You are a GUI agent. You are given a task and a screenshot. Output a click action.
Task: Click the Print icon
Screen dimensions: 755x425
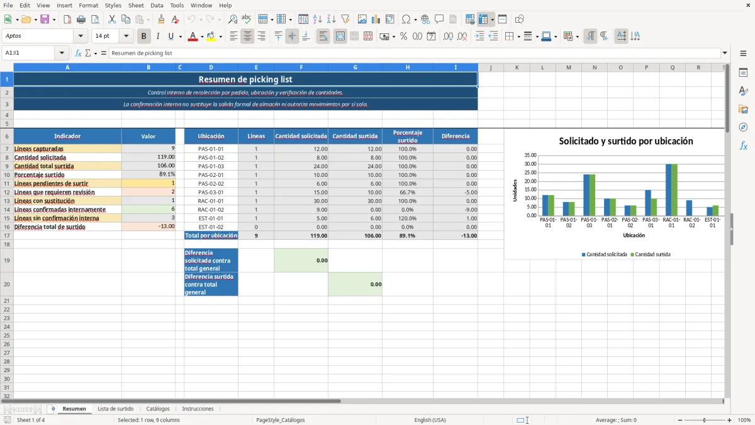tap(81, 20)
